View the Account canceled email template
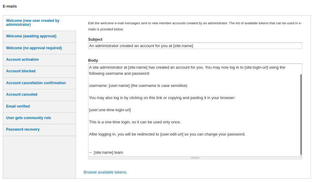This screenshot has width=317, height=182. (x=22, y=94)
